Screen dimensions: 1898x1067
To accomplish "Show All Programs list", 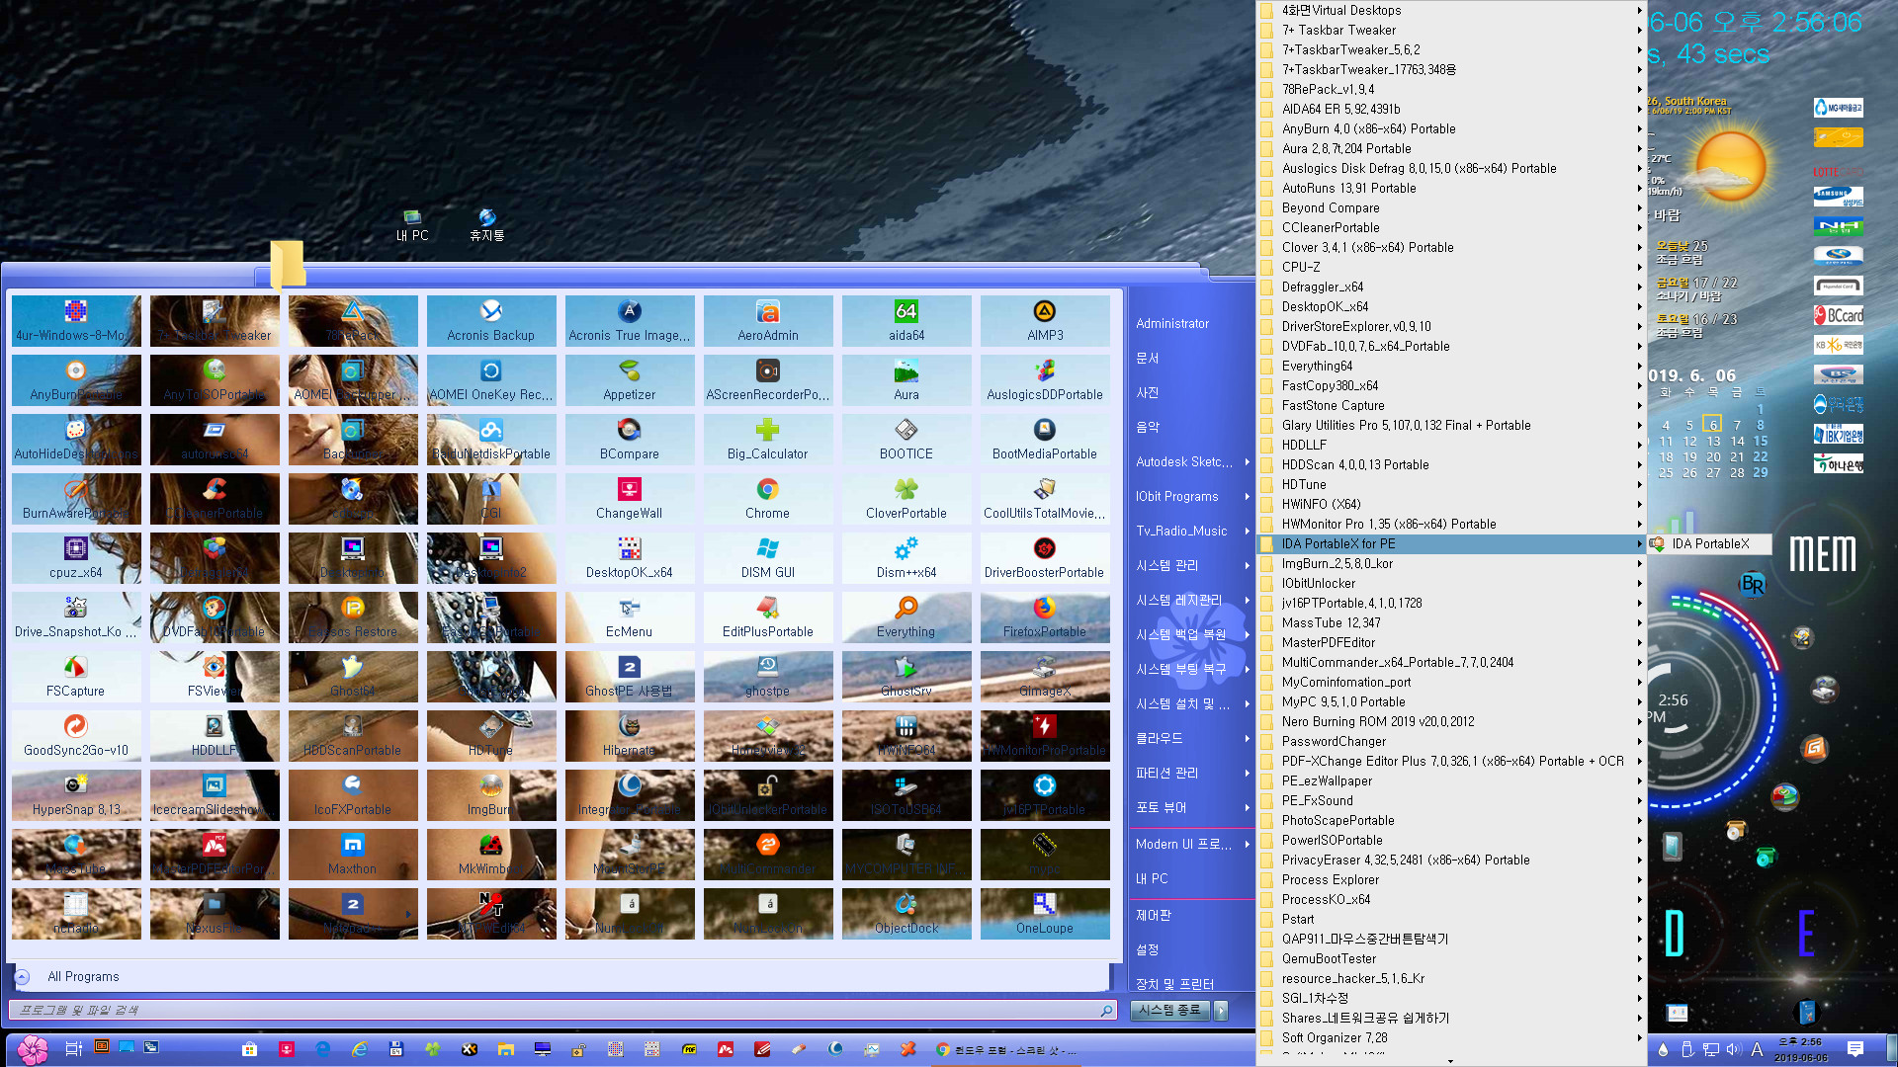I will click(x=83, y=976).
